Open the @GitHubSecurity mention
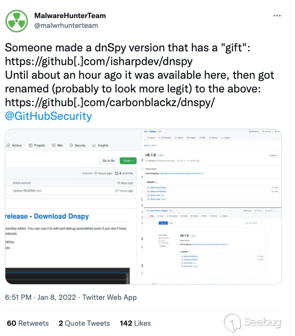Image resolution: width=295 pixels, height=336 pixels. (x=48, y=116)
